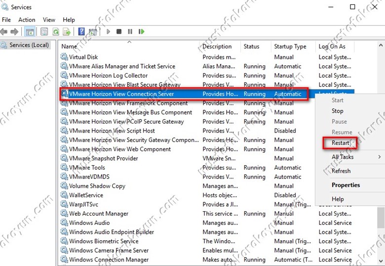385x266 pixels.
Task: Click the gear icon of Volume Shadow Copy
Action: 64,185
